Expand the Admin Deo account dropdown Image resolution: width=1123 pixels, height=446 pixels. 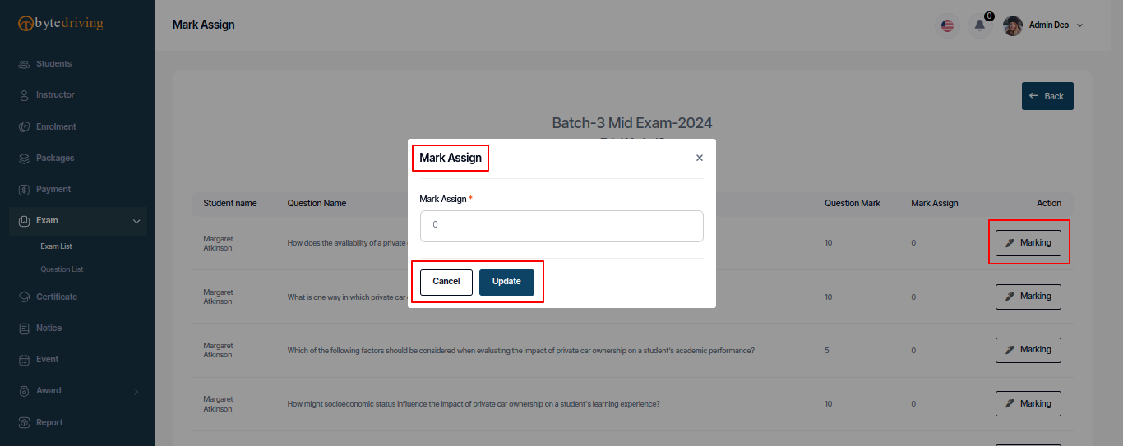click(x=1079, y=25)
